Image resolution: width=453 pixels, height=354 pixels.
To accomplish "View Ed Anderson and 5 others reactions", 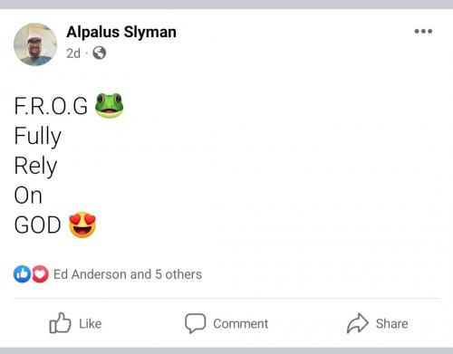I will [x=128, y=274].
